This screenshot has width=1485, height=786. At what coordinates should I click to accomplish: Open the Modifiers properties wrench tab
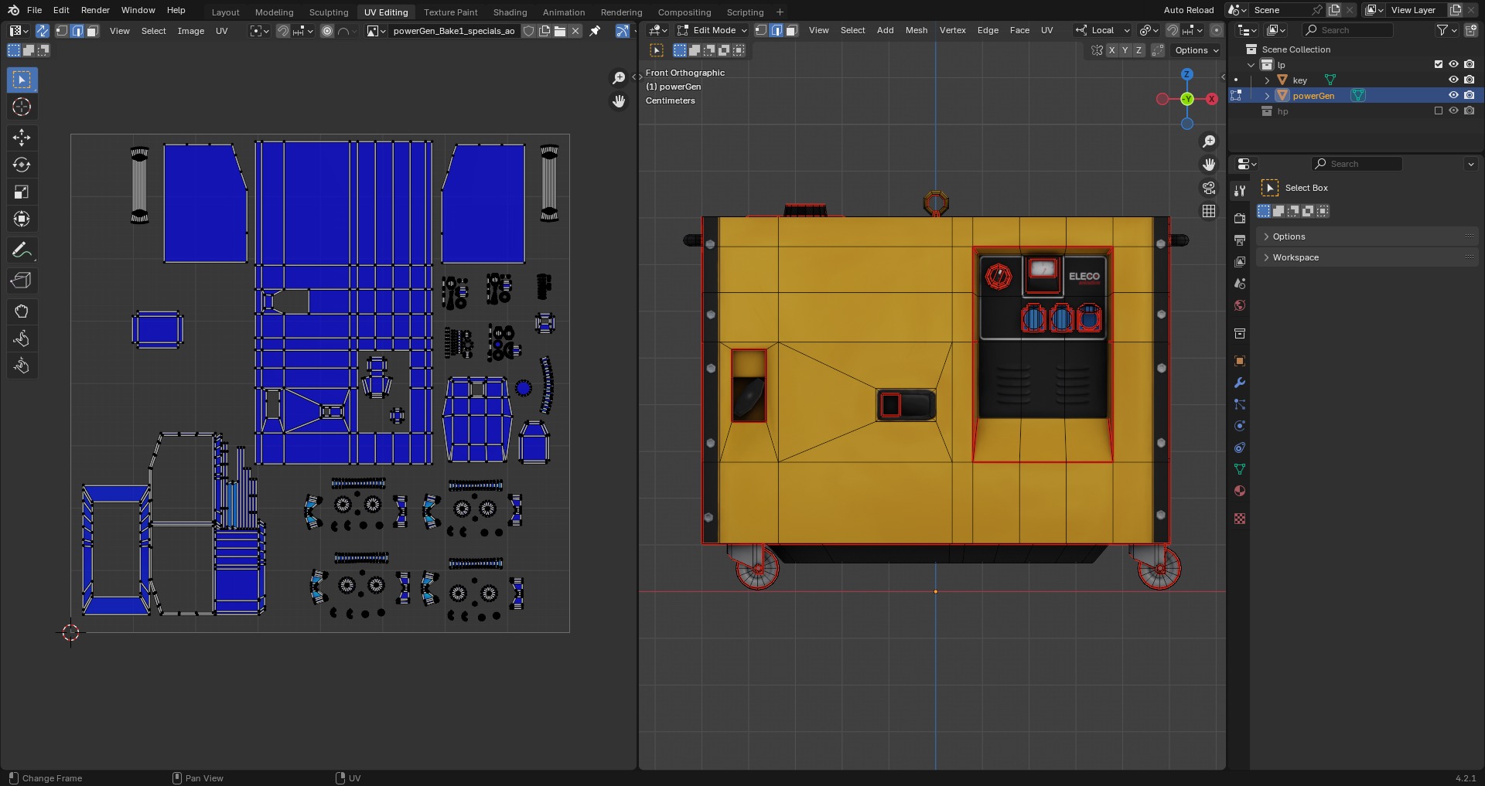pyautogui.click(x=1240, y=383)
